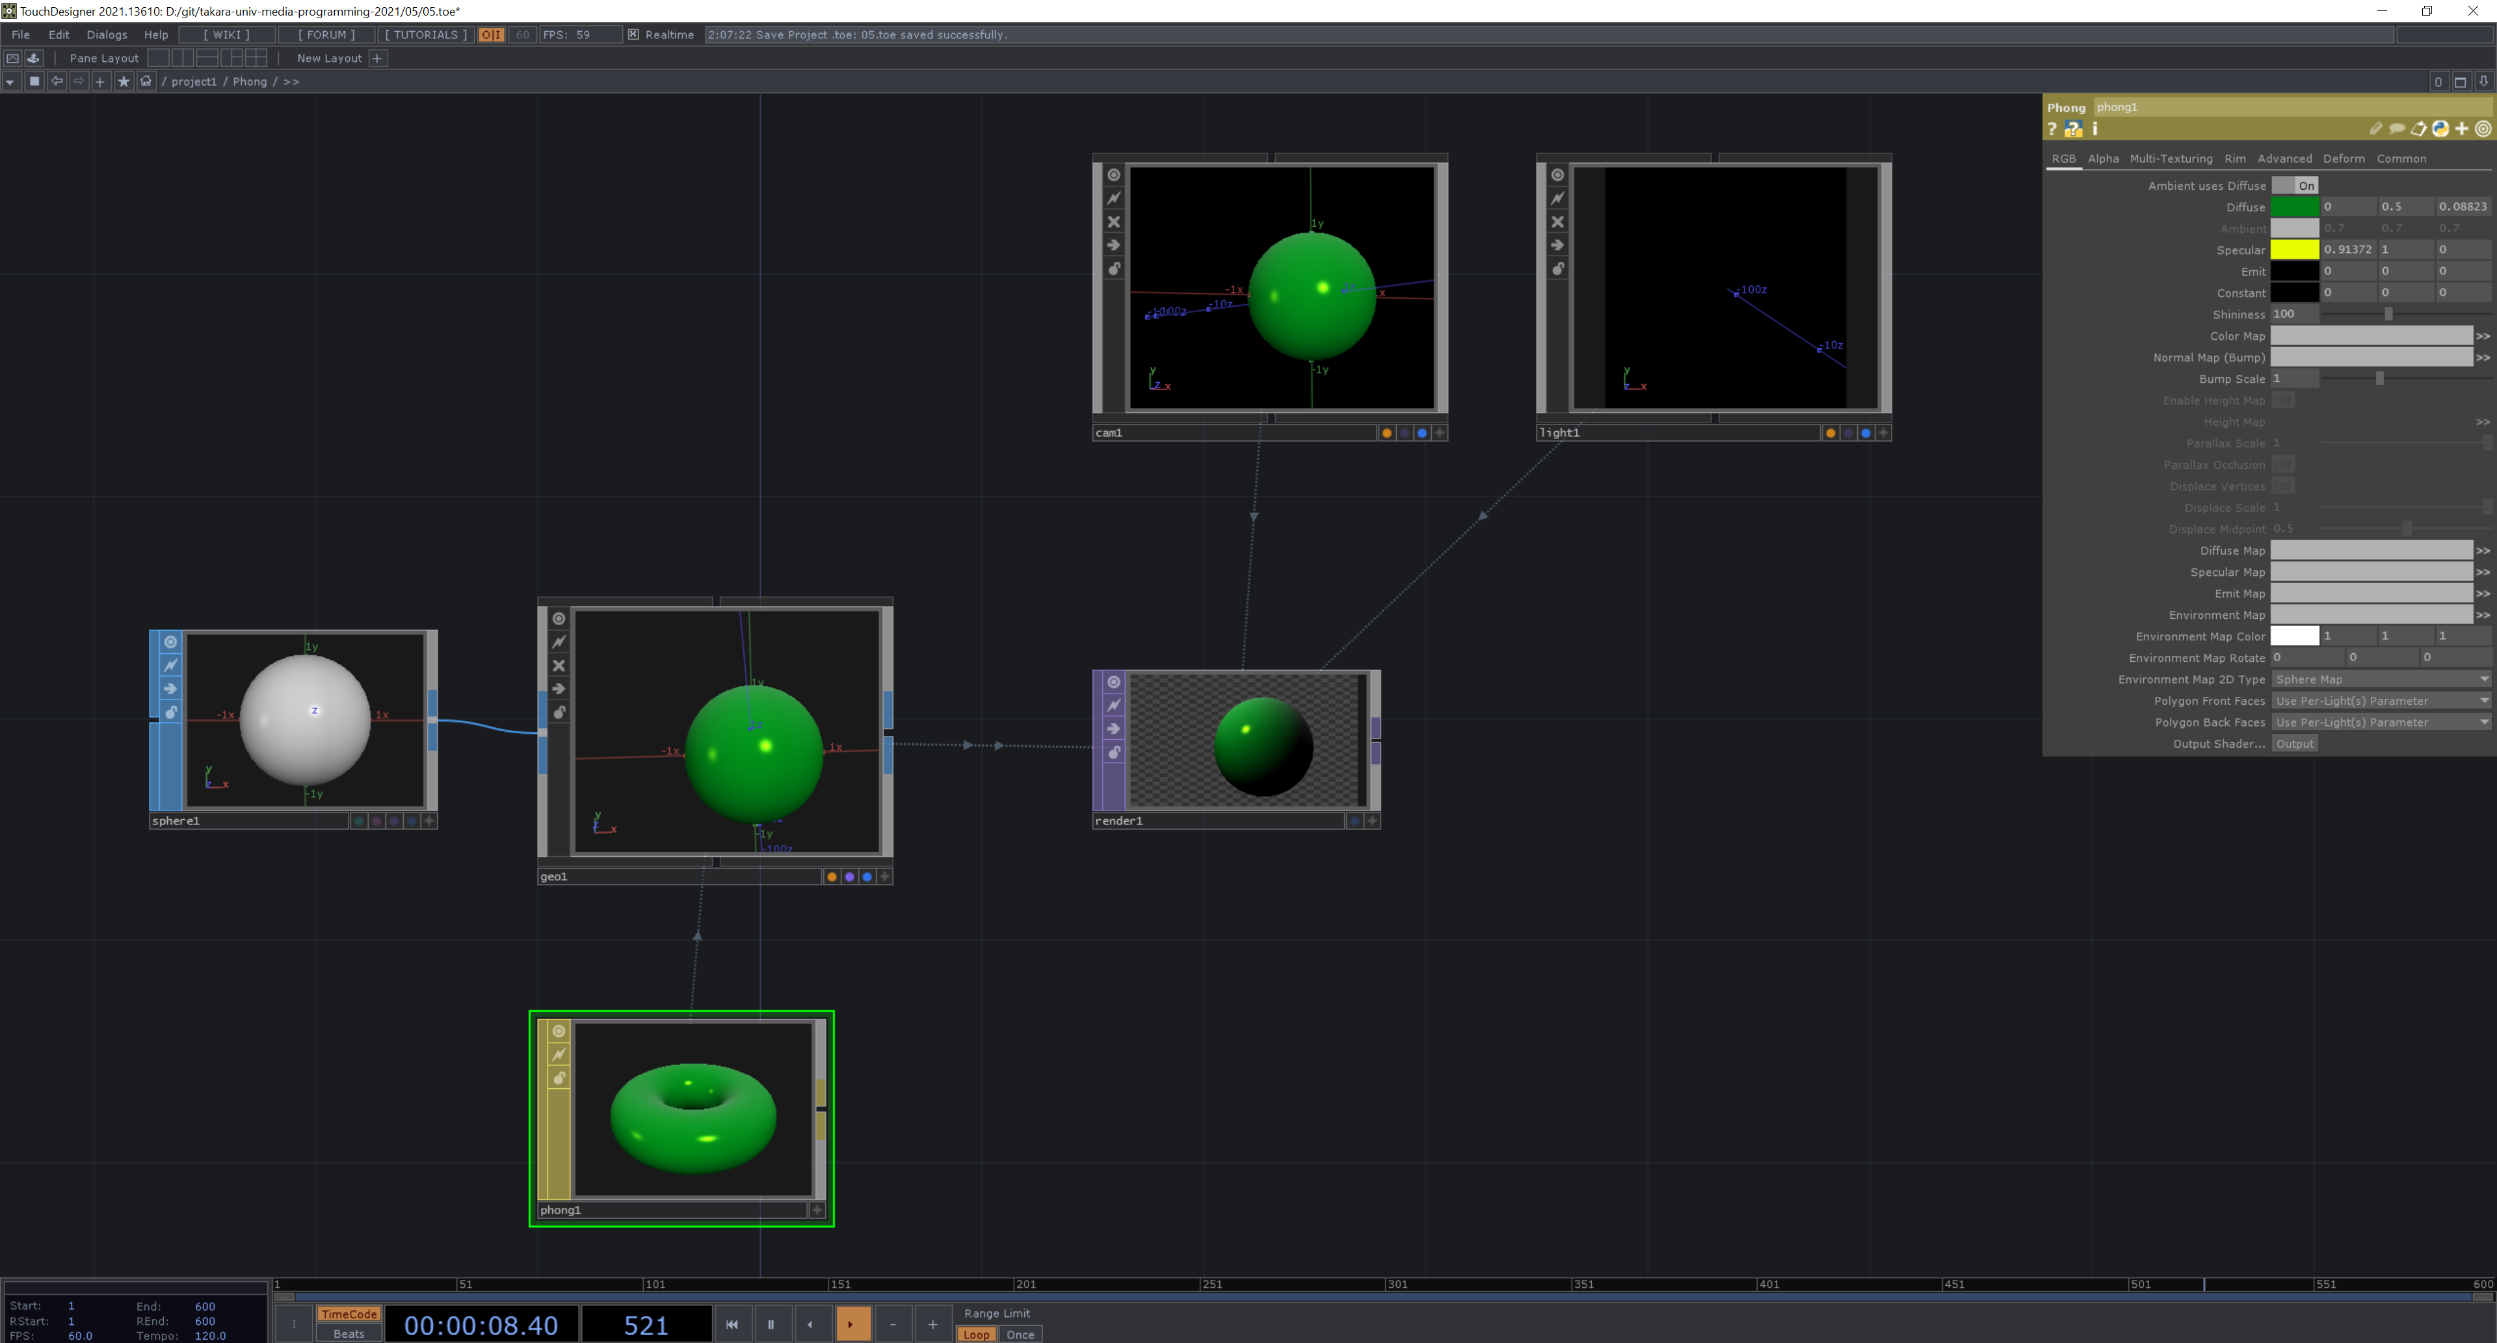Screen dimensions: 2497x1343
Task: Toggle Ambient uses Diffuse switch
Action: point(2294,185)
